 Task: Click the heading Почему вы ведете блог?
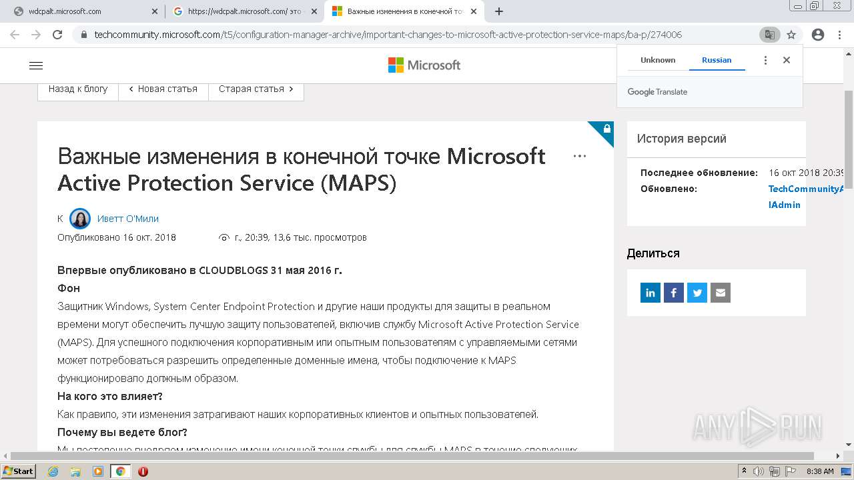pos(122,432)
